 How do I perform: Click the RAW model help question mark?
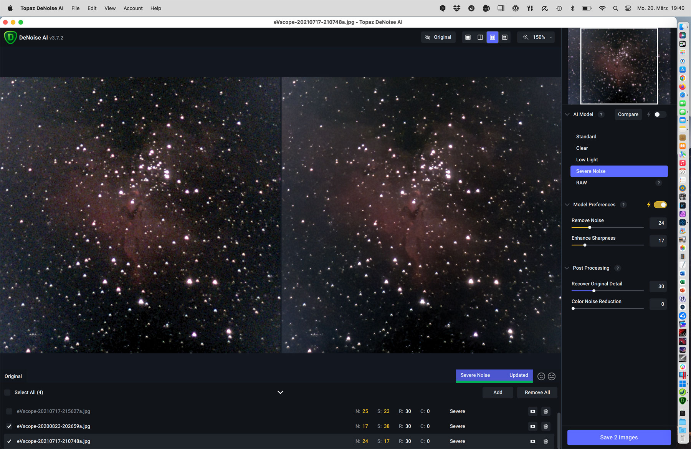[659, 183]
